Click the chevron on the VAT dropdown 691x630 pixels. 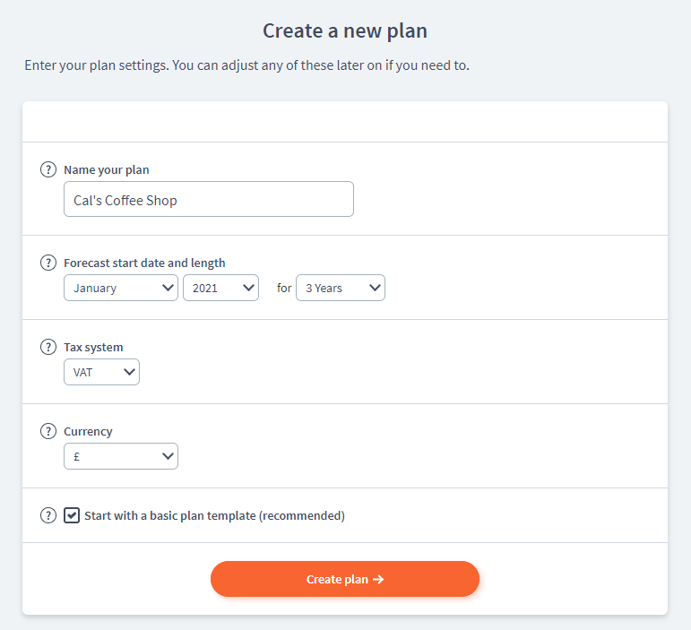pos(129,372)
